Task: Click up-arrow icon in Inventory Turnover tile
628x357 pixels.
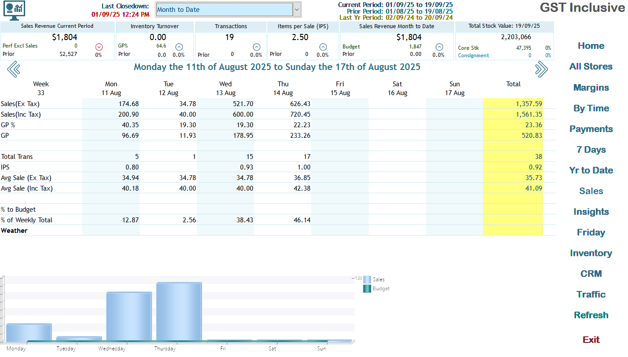Action: [x=179, y=47]
